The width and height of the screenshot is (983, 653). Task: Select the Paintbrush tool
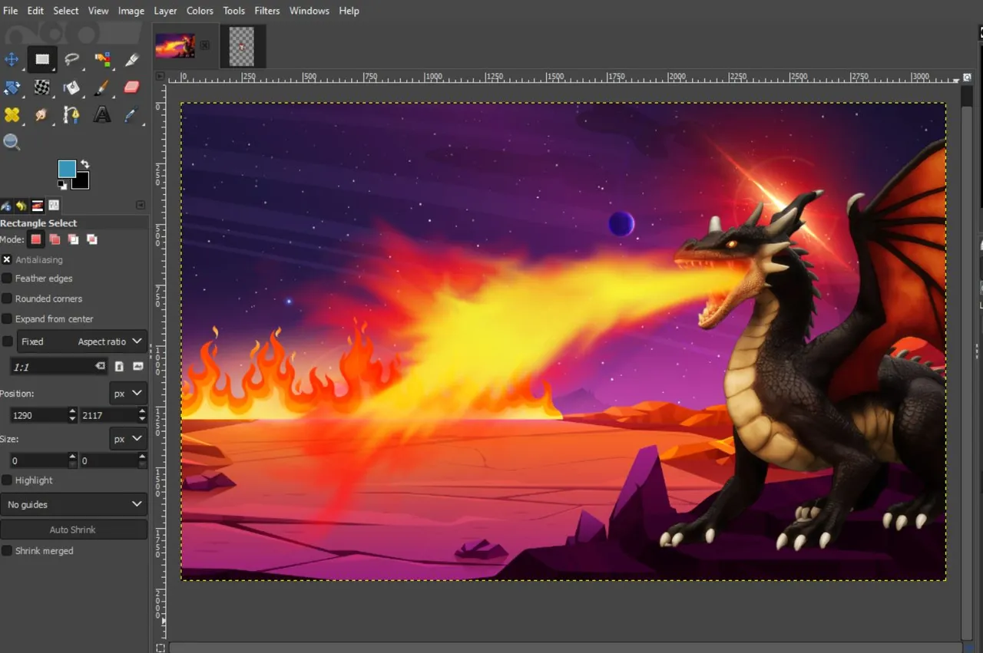(102, 87)
